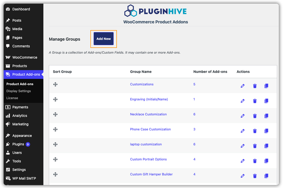
Task: Delete the laptop customization group
Action: [x=255, y=146]
